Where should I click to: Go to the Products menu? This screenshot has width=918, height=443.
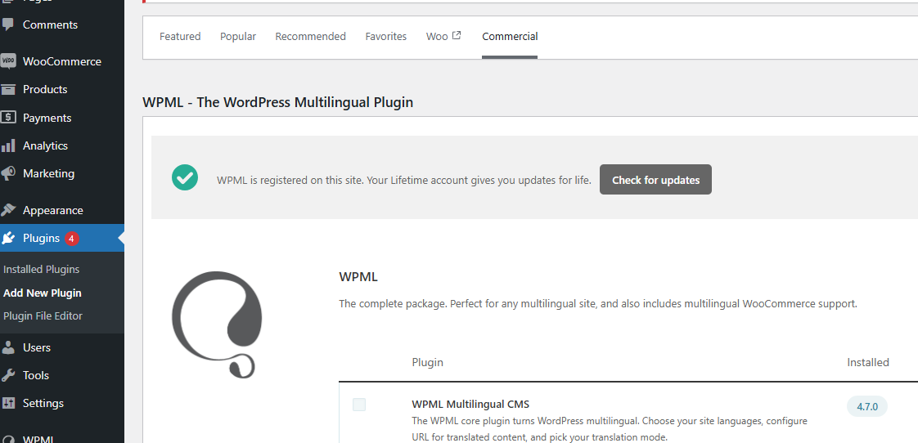click(x=45, y=90)
